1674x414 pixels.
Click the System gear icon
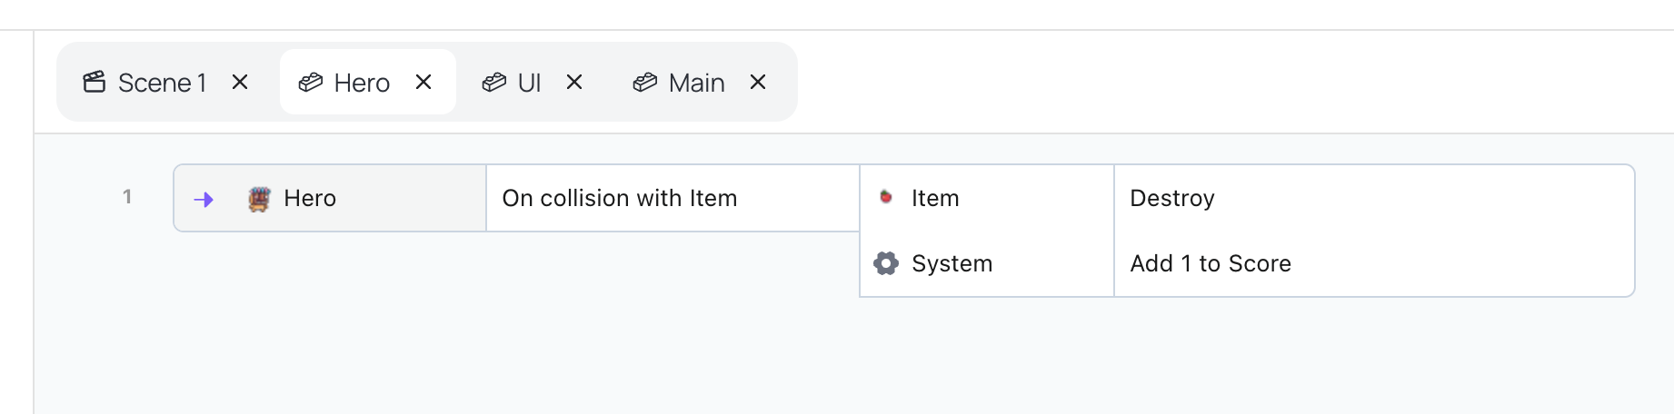click(x=886, y=263)
